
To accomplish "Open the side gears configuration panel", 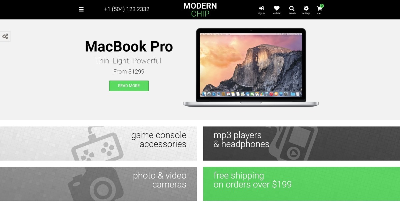I will (5, 36).
